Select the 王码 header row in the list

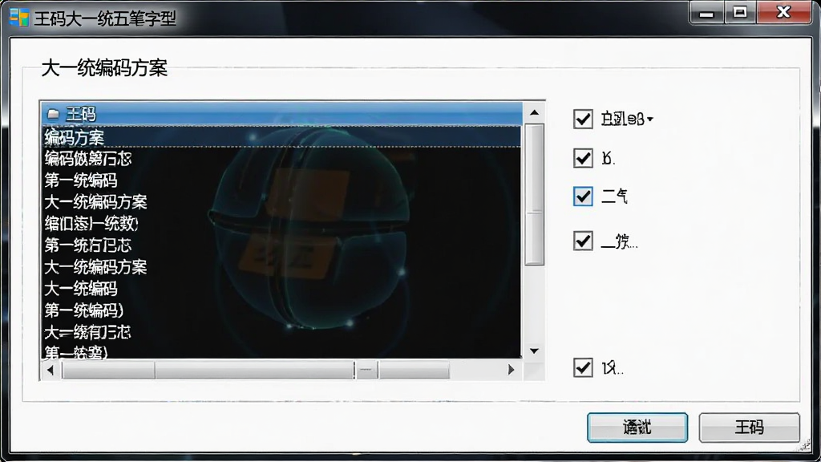click(281, 114)
